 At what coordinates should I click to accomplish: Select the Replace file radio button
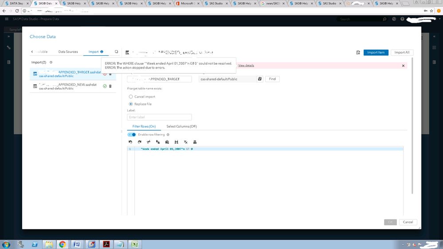click(131, 104)
